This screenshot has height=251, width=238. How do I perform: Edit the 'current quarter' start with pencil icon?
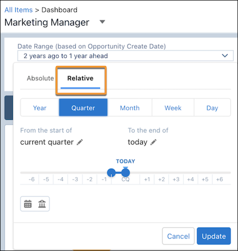[79, 142]
